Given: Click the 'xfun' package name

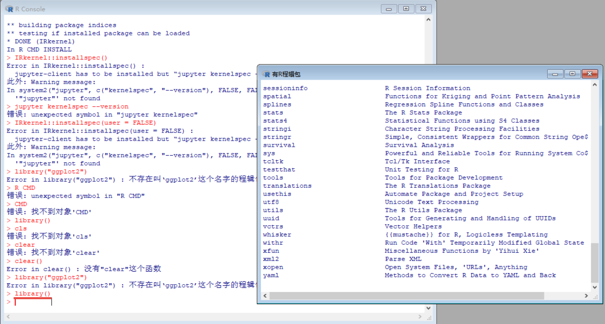Looking at the screenshot, I should point(271,251).
